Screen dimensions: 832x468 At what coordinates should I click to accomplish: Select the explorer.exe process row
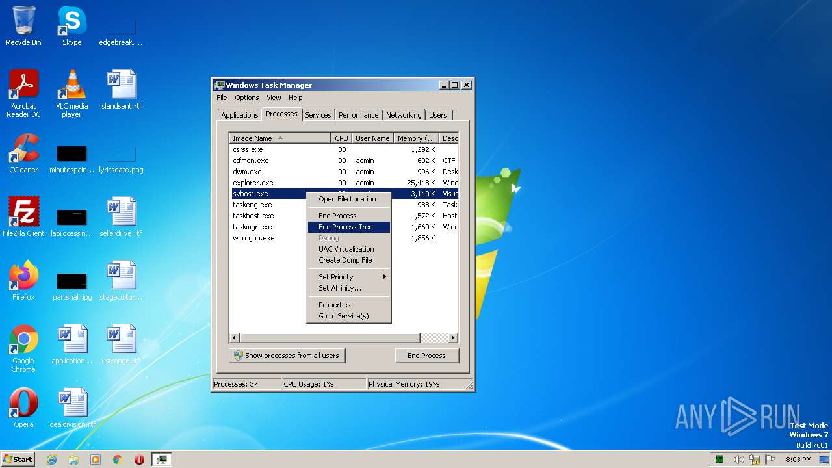344,183
